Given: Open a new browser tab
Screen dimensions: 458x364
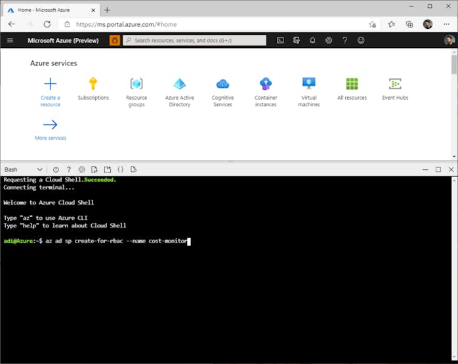Looking at the screenshot, I should [107, 10].
